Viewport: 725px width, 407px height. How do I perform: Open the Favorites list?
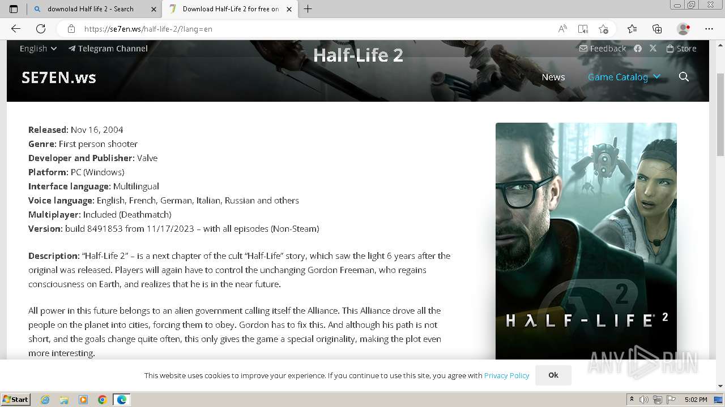coord(632,29)
